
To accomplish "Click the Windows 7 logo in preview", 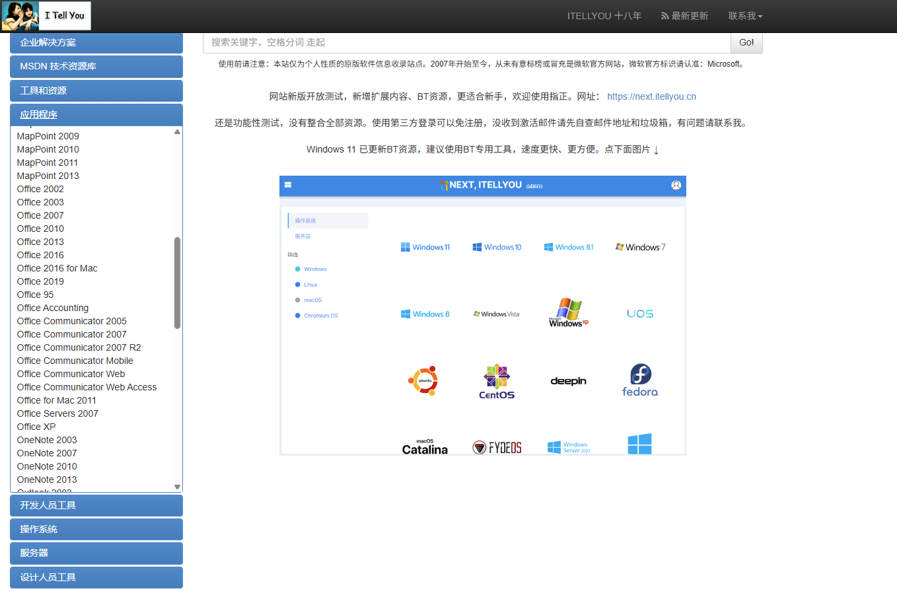I will [640, 247].
